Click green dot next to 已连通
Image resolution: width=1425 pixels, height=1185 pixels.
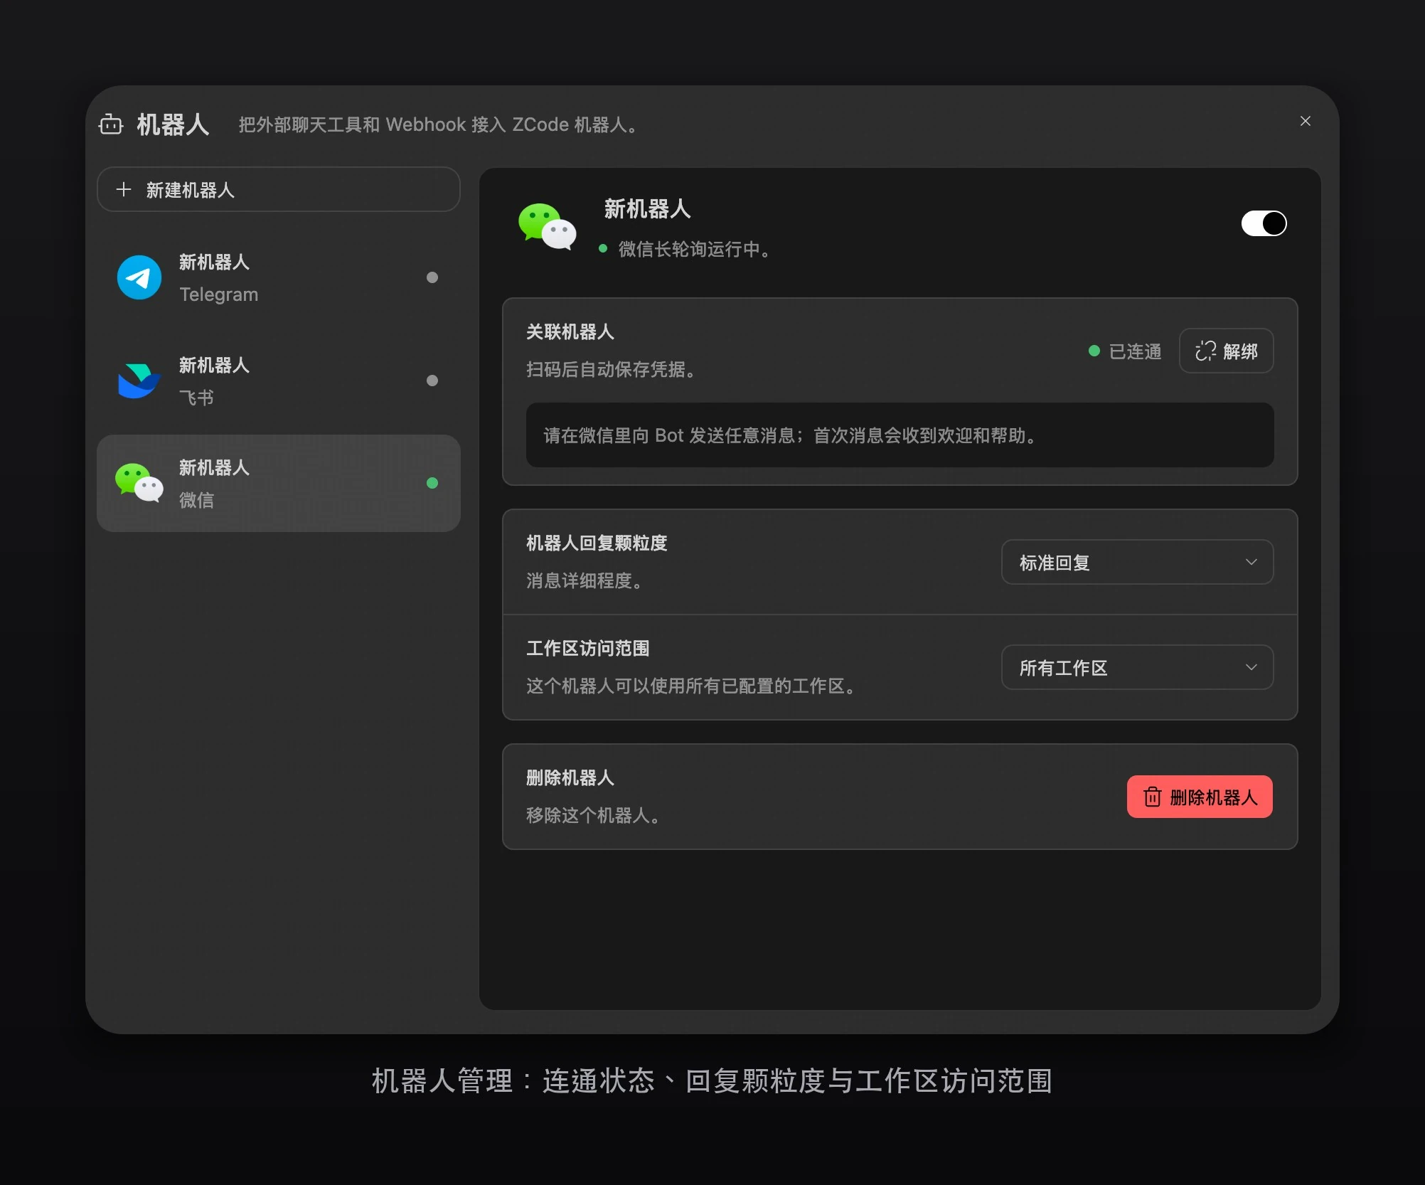(1094, 351)
